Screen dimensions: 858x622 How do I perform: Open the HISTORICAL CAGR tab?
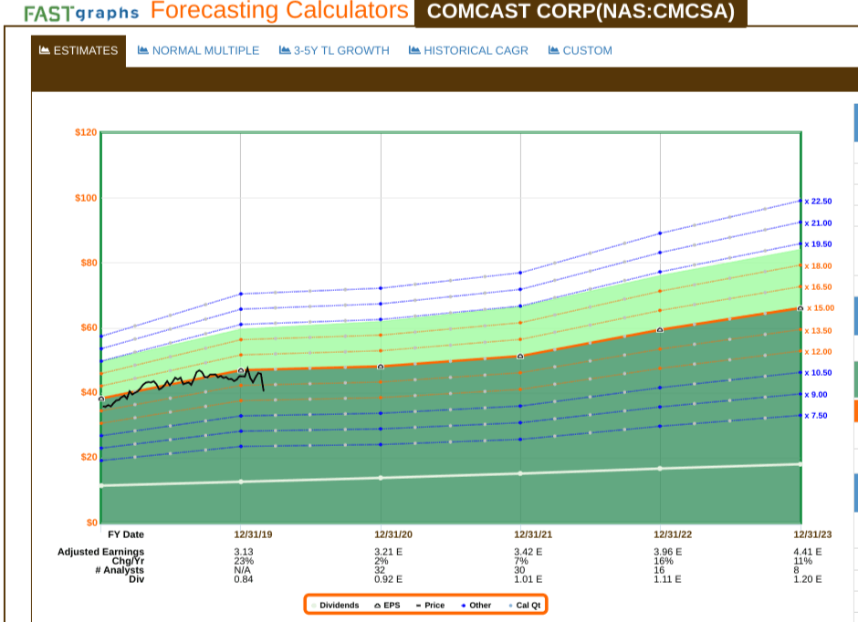tap(468, 51)
